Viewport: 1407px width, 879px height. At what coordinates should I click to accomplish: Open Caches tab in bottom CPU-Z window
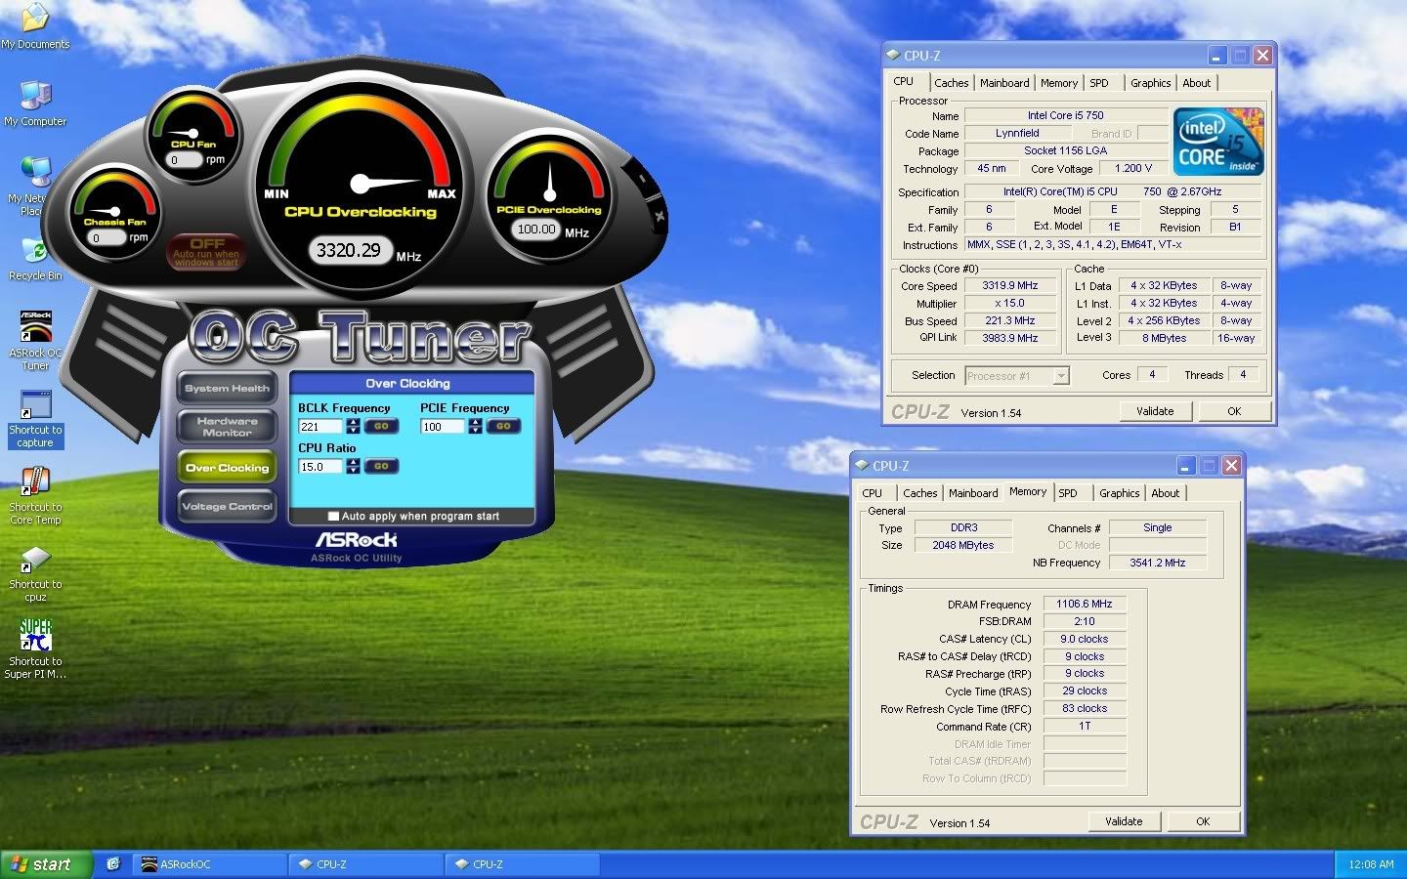pyautogui.click(x=919, y=493)
